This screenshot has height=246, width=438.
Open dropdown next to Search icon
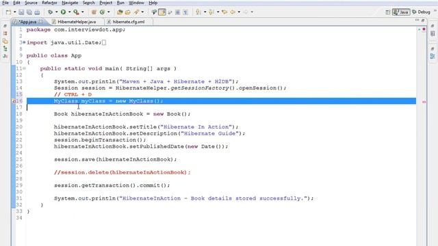point(142,12)
